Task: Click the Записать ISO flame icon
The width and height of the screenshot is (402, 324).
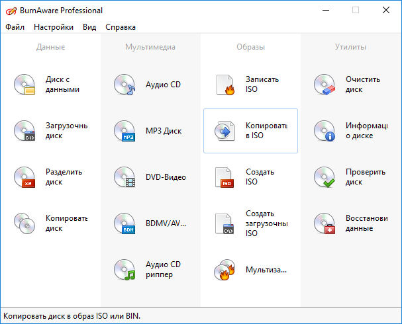Action: (225, 85)
